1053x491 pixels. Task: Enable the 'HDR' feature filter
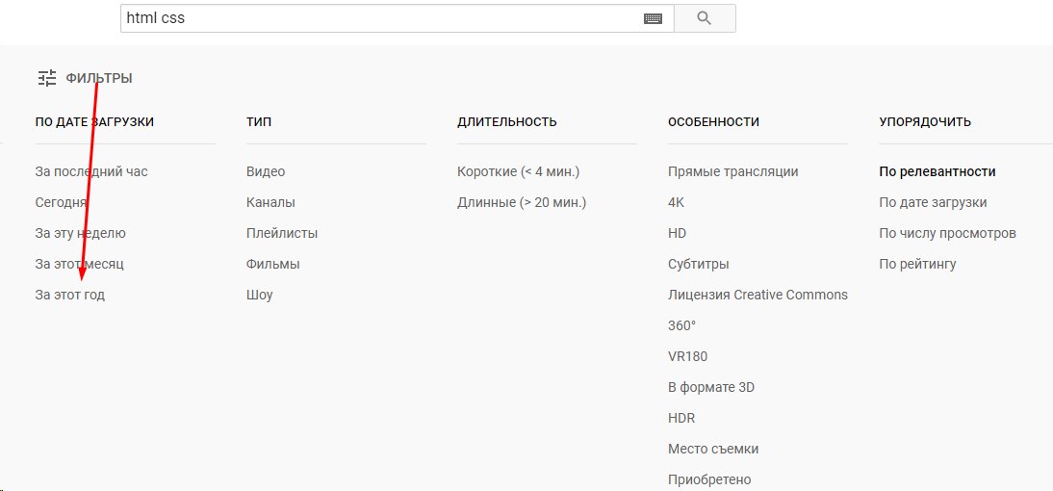pyautogui.click(x=681, y=419)
